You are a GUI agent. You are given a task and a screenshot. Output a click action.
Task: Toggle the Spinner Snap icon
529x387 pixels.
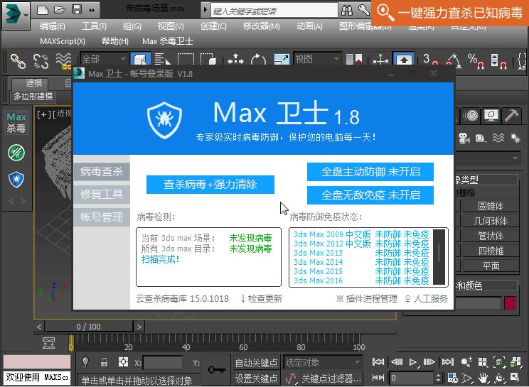(498, 60)
